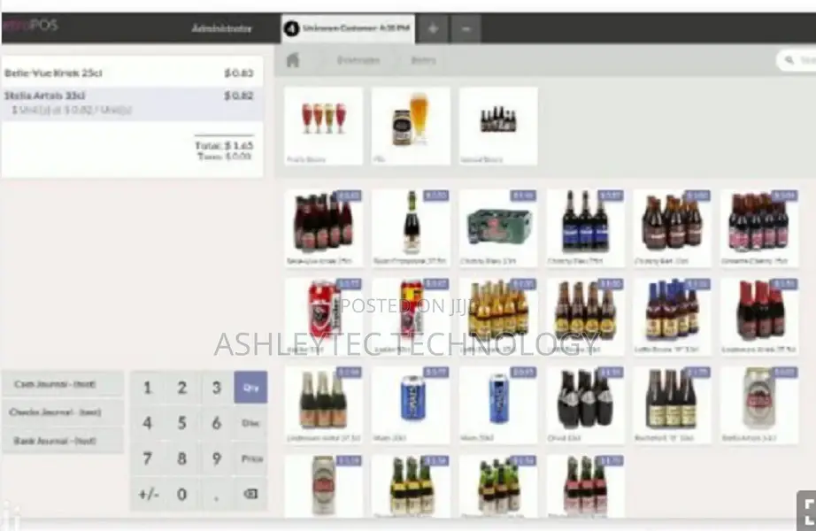This screenshot has height=531, width=816.
Task: Pay with Checks Journal
Action: point(63,412)
